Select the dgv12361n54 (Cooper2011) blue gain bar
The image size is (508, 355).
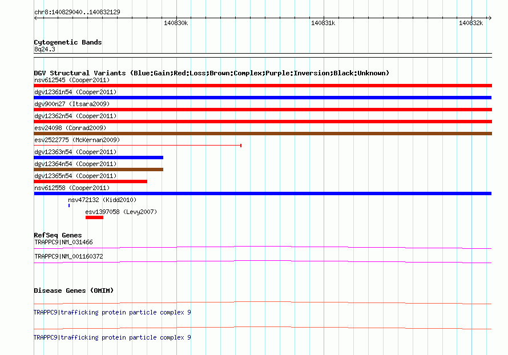coord(263,98)
